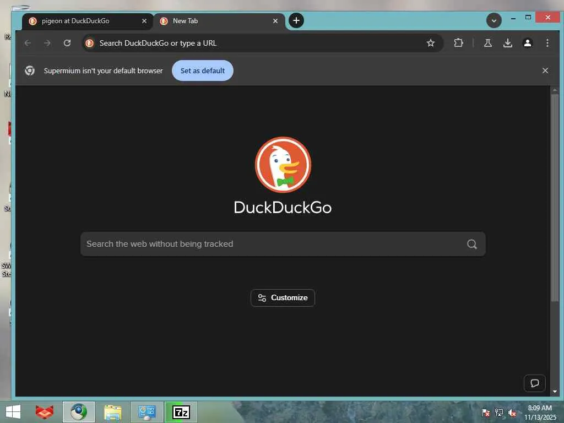Select Supermium browser taskbar icon
This screenshot has height=423, width=564.
79,412
